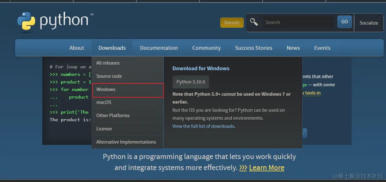This screenshot has width=386, height=182.
Task: Select Other Platforms in Downloads submenu
Action: [128, 116]
